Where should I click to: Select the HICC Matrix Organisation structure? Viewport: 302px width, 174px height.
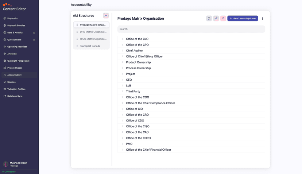93,39
